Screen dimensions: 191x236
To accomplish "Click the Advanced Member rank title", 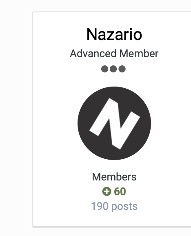I will click(114, 53).
